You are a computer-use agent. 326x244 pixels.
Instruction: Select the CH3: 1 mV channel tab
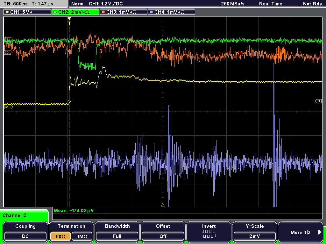pos(123,12)
